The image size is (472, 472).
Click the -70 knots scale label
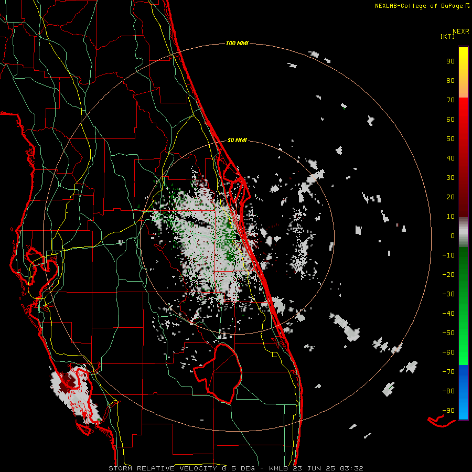448,372
